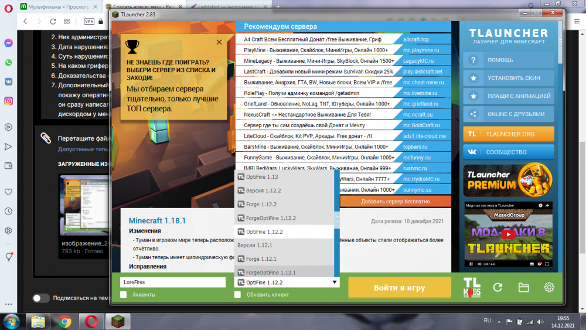Choose ForgeOptiFine 1.12.2 from list
The width and height of the screenshot is (586, 330).
284,218
